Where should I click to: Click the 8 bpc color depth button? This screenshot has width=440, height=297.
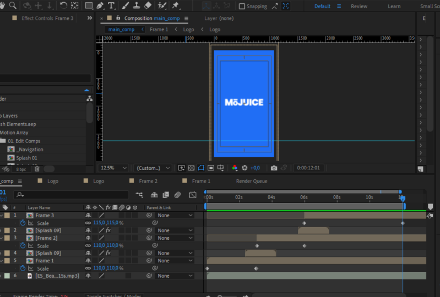point(21,169)
